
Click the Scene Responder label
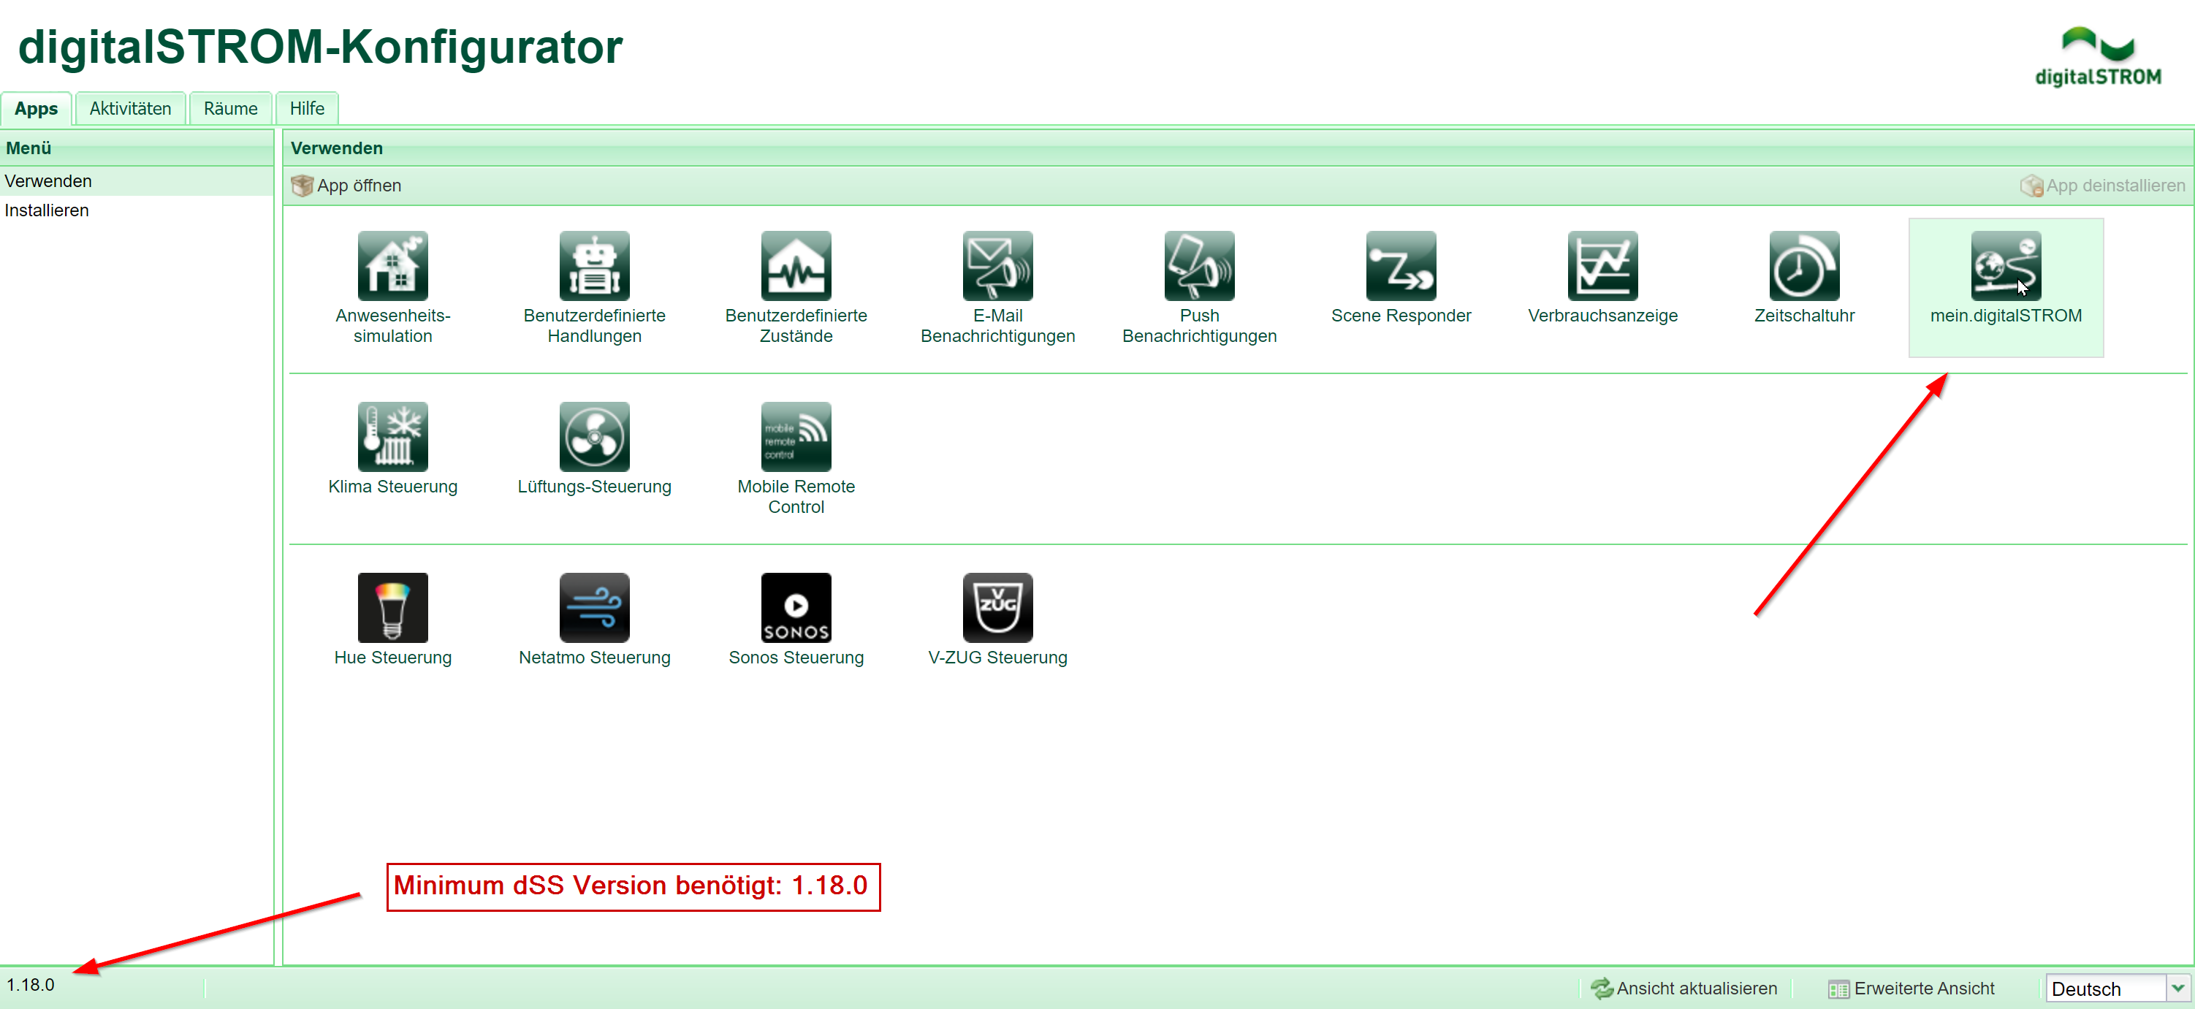(1401, 316)
